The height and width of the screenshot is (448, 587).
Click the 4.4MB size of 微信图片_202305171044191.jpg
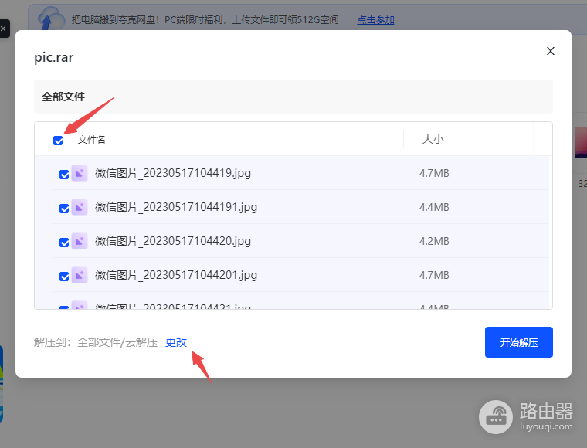[x=434, y=207]
